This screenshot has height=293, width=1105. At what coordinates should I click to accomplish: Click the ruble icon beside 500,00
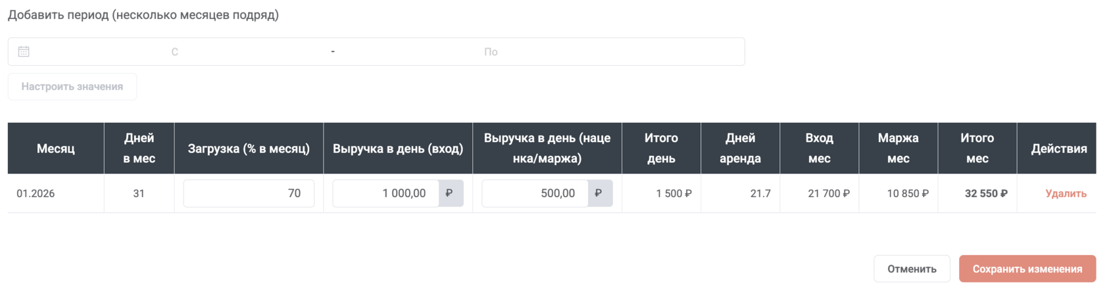tap(599, 193)
